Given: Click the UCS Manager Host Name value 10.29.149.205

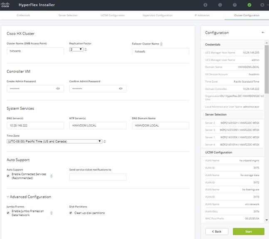Looking at the screenshot, I should tap(251, 53).
